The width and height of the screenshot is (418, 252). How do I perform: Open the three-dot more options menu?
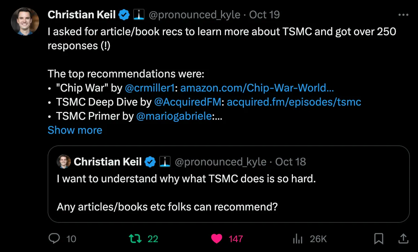click(403, 15)
